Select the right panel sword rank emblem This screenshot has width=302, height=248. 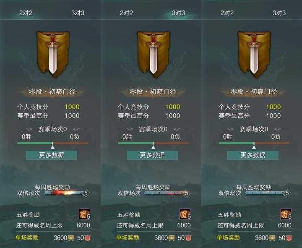coord(254,55)
